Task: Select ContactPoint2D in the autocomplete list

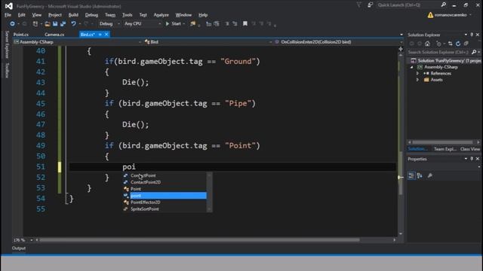Action: [165, 182]
